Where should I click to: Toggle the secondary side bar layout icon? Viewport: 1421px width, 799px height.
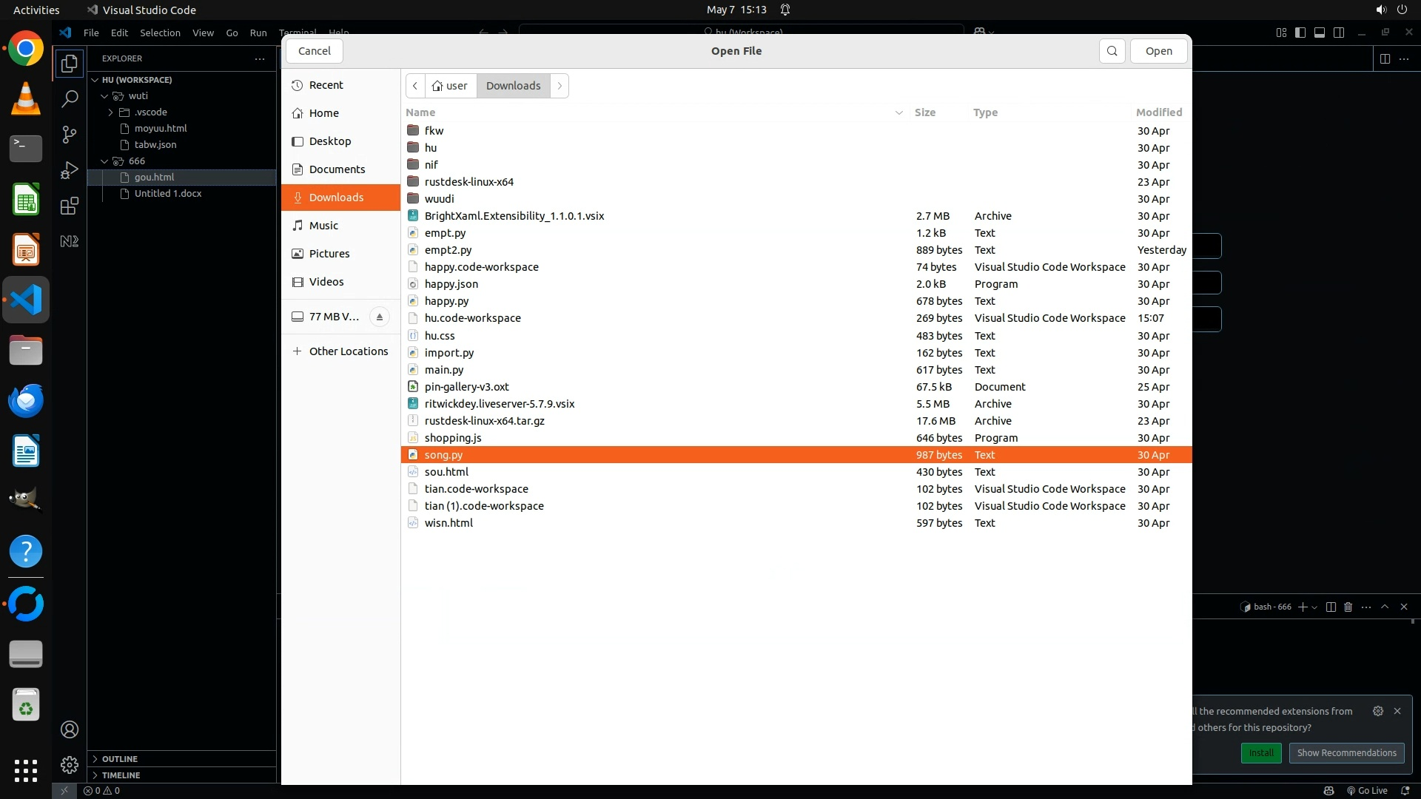coord(1339,33)
